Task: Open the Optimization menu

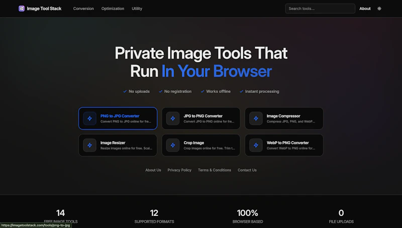Action: [113, 9]
